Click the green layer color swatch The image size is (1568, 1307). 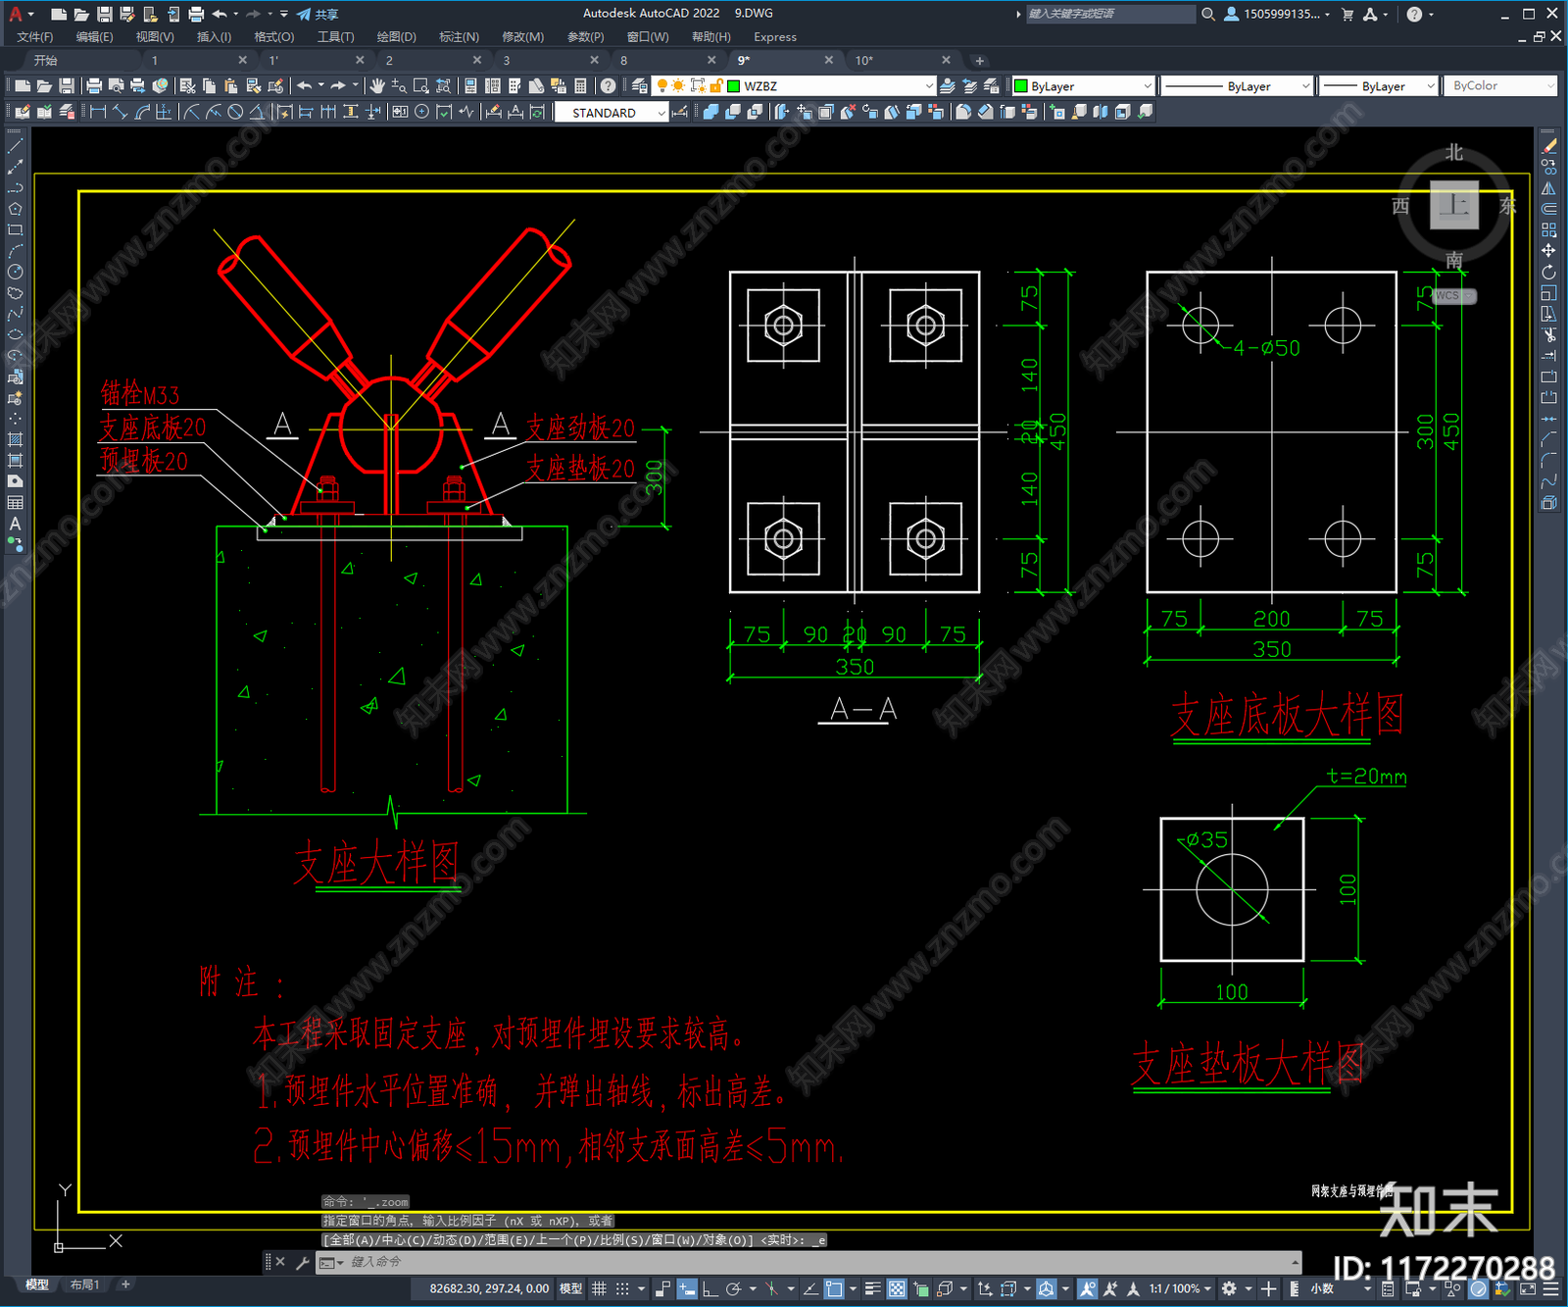click(x=733, y=86)
